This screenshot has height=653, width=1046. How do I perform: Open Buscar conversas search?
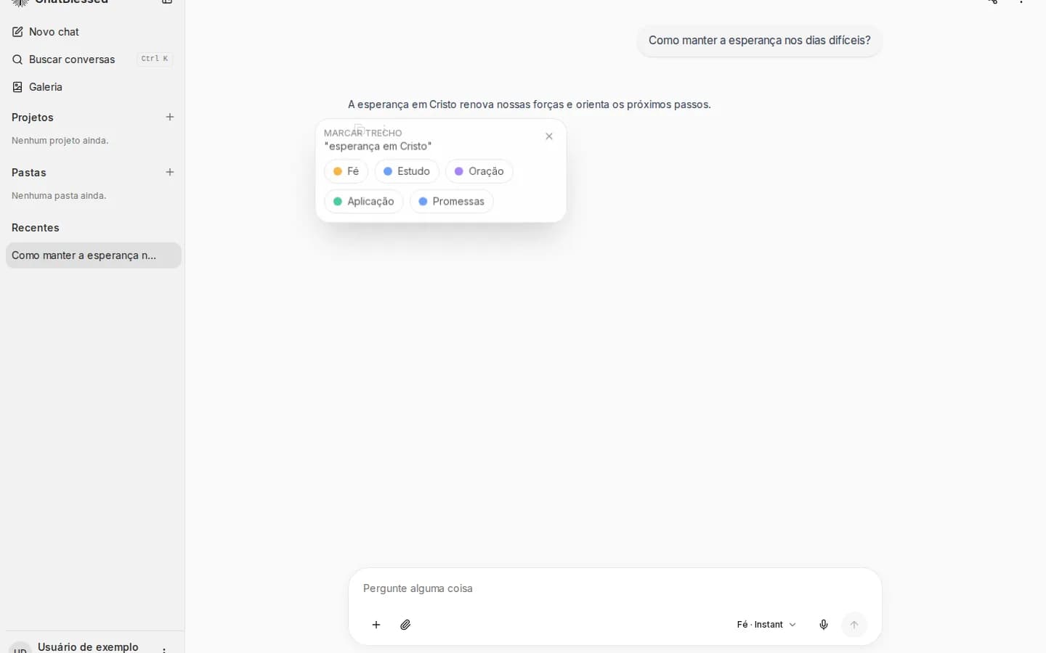(x=93, y=59)
